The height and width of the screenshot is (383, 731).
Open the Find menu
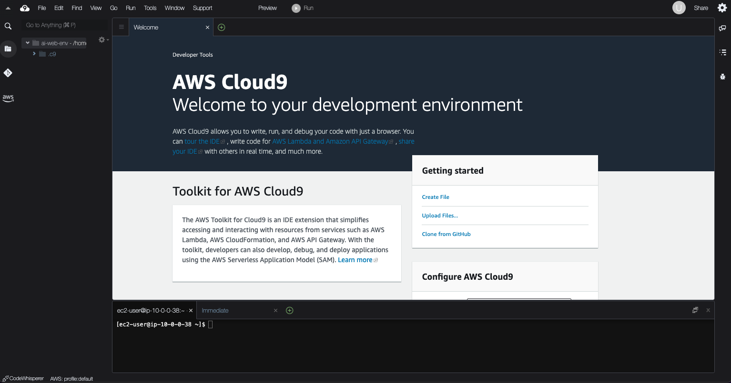click(77, 8)
